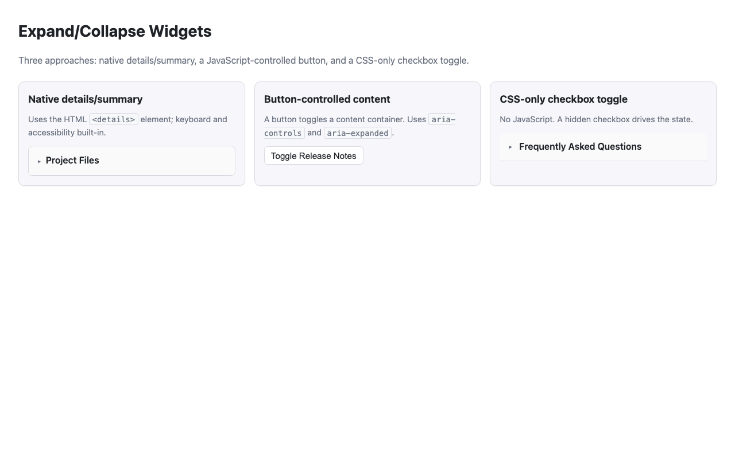
Task: Click the disclosure arrow beside Frequently Asked Questions
Action: (x=510, y=147)
